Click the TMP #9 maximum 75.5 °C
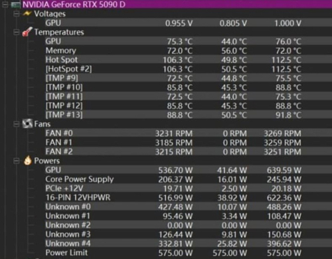 pyautogui.click(x=288, y=78)
